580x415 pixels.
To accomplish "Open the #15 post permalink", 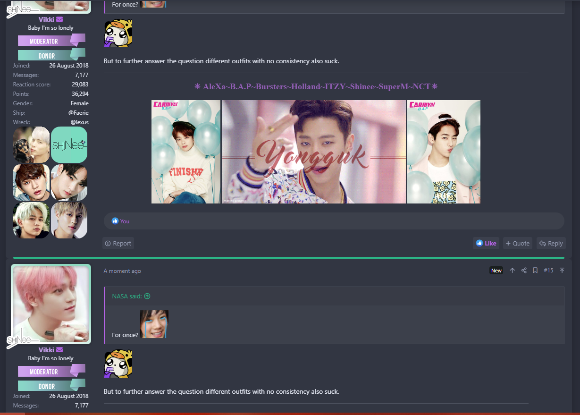I will pos(548,271).
